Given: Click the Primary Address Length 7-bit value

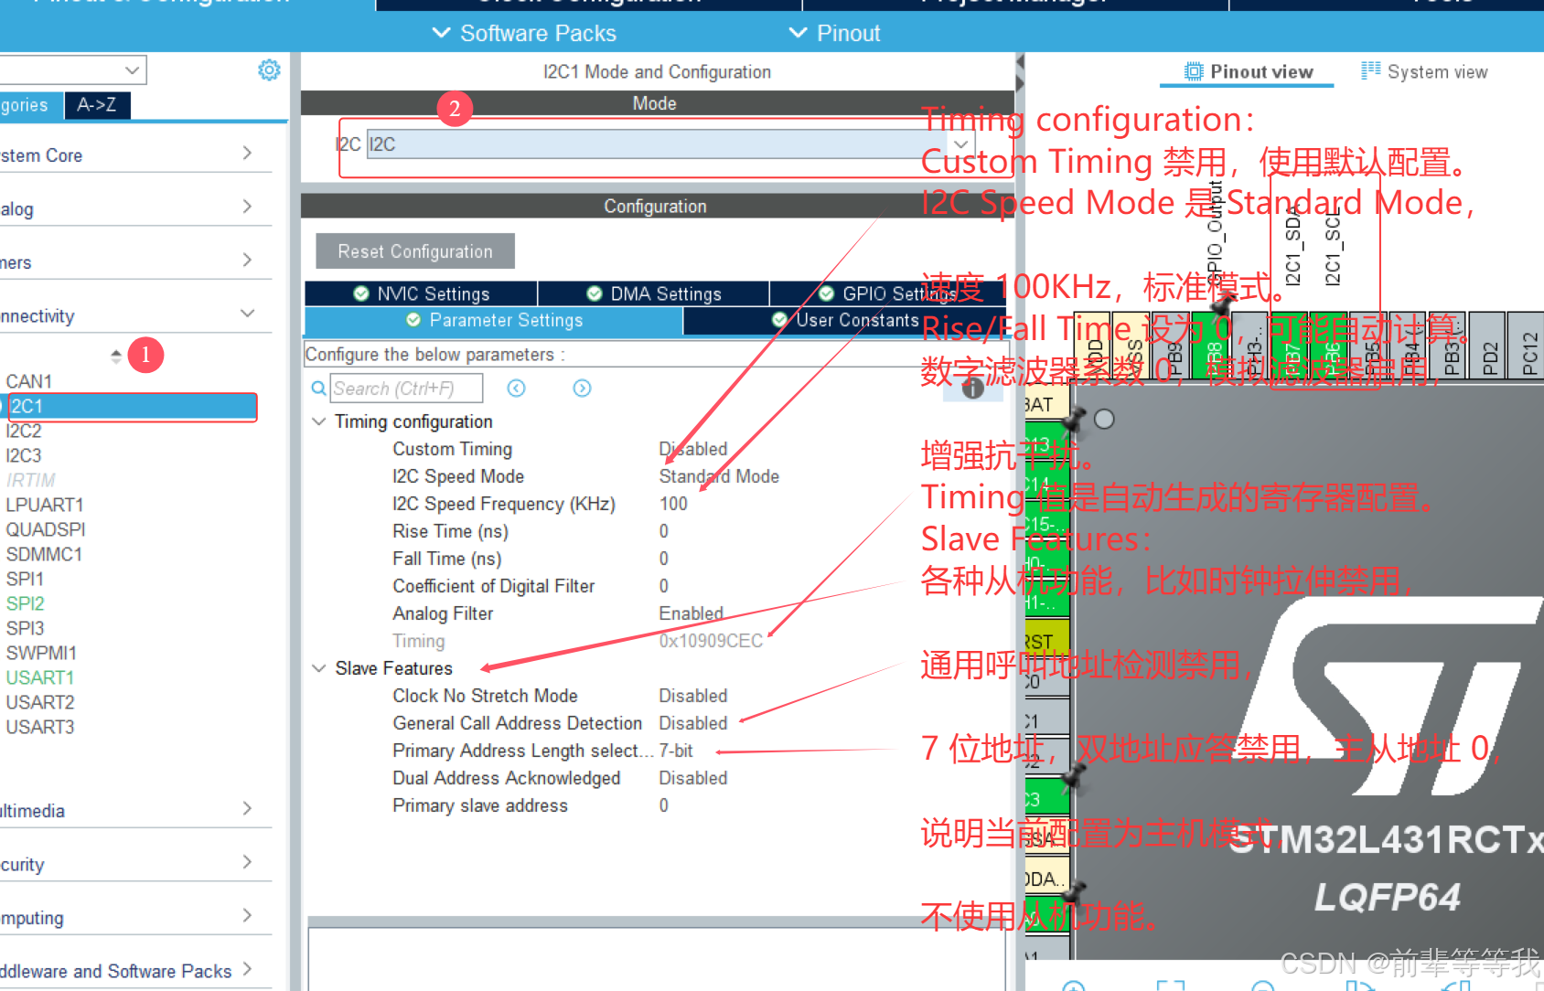Looking at the screenshot, I should click(676, 751).
